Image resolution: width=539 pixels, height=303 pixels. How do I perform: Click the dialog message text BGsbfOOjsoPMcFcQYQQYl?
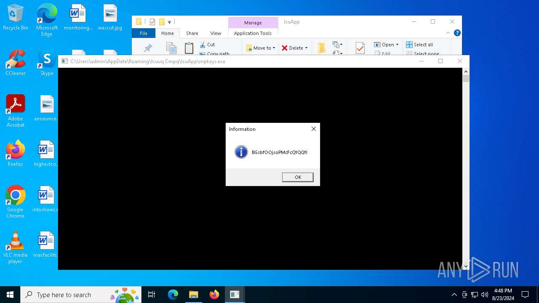coord(280,152)
